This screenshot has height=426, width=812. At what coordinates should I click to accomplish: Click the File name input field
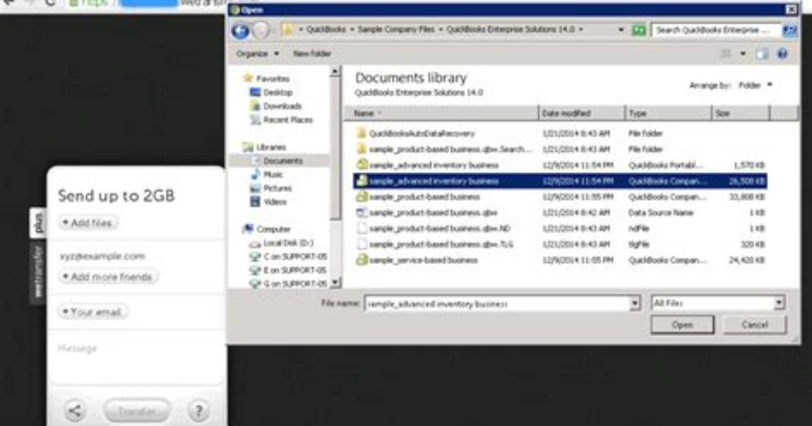pos(496,304)
